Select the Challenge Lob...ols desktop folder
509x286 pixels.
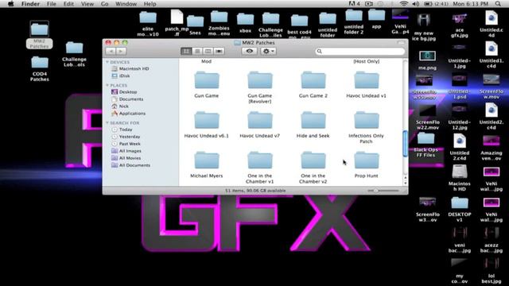[x=74, y=54]
